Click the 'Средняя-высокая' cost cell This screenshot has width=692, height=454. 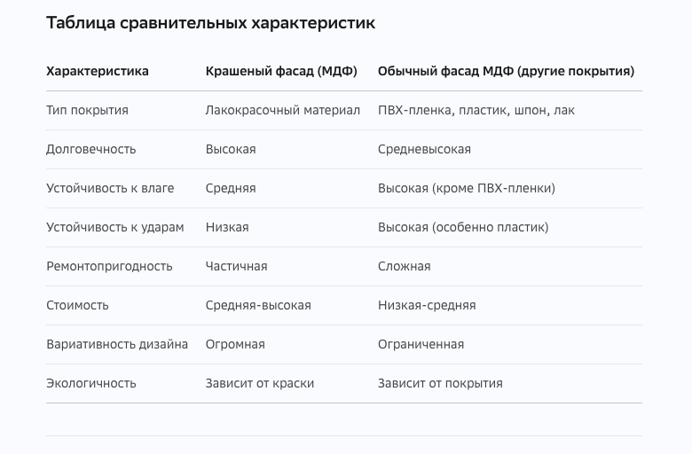tap(258, 305)
